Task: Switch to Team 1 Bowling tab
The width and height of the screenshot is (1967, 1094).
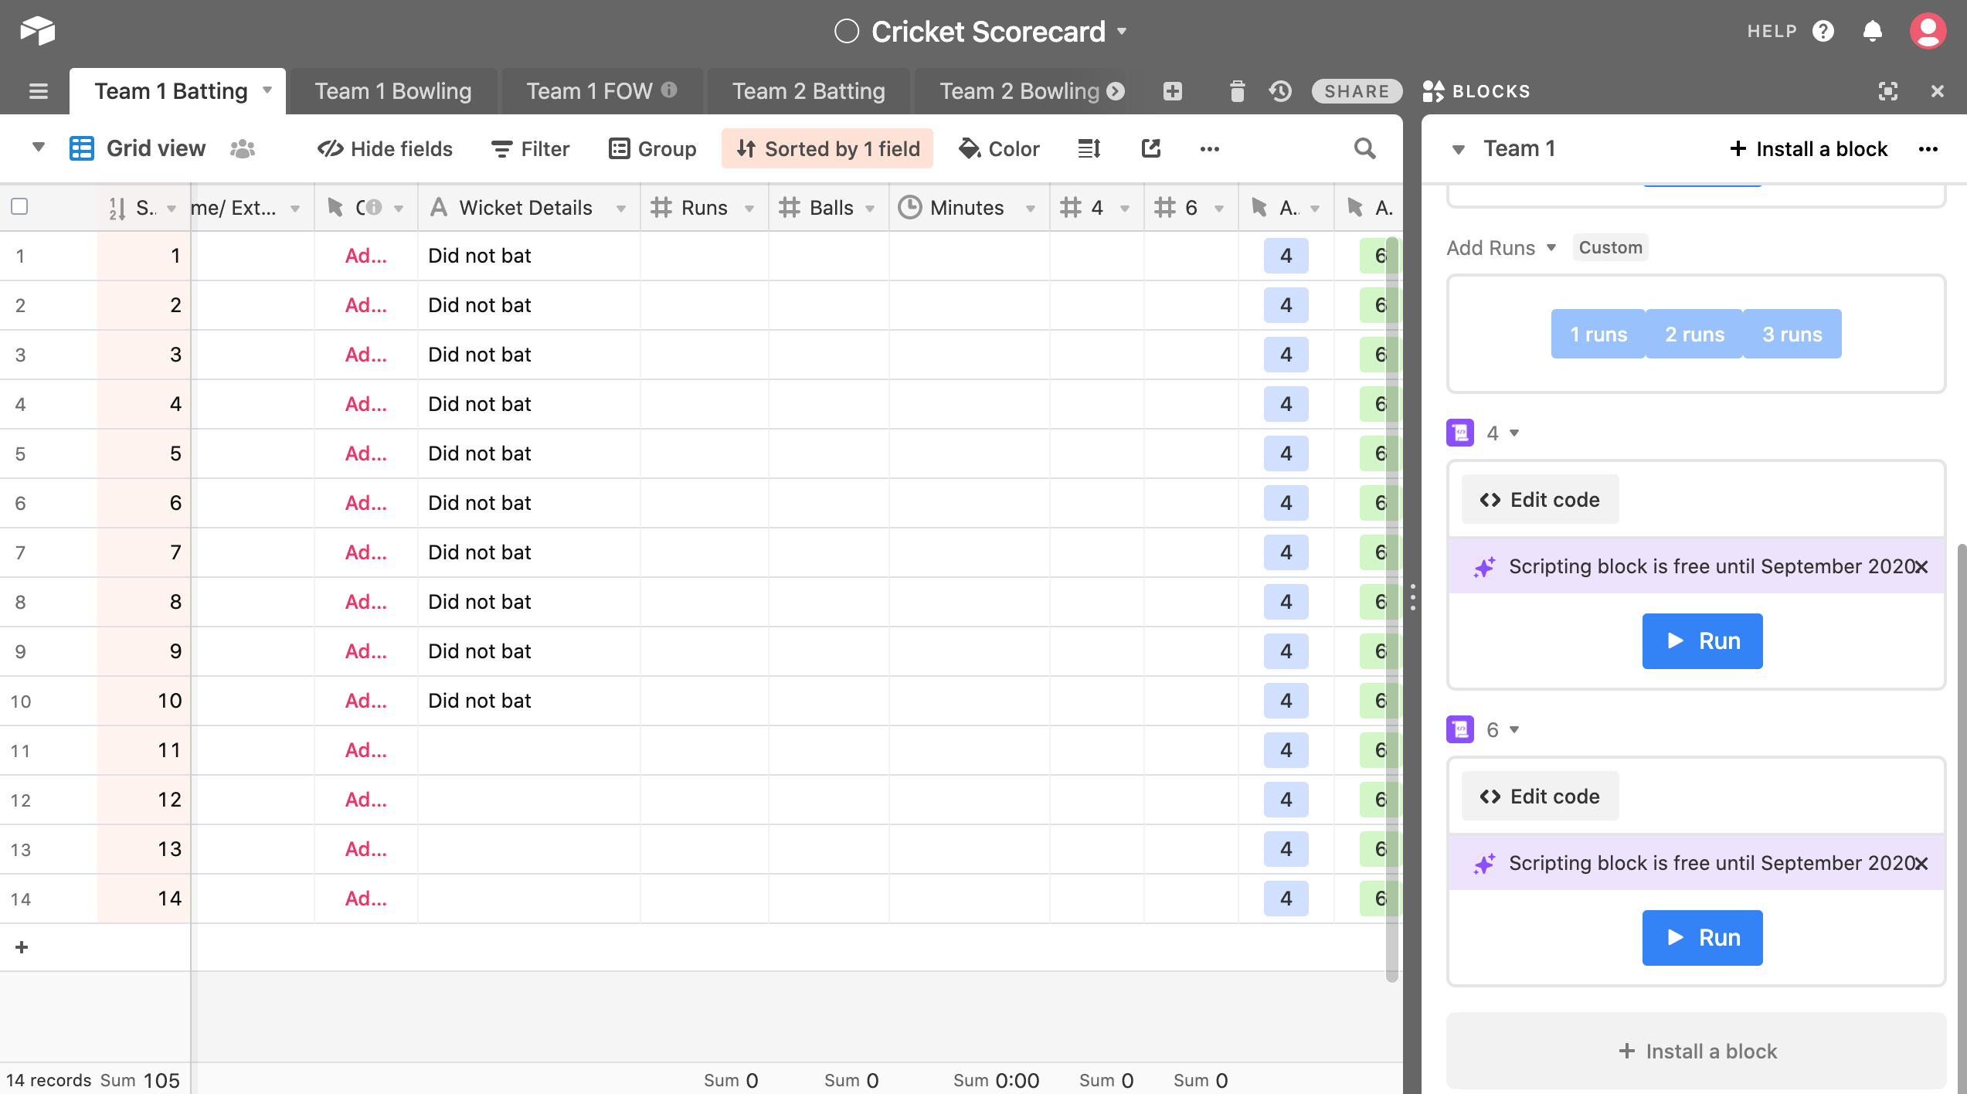Action: [392, 91]
